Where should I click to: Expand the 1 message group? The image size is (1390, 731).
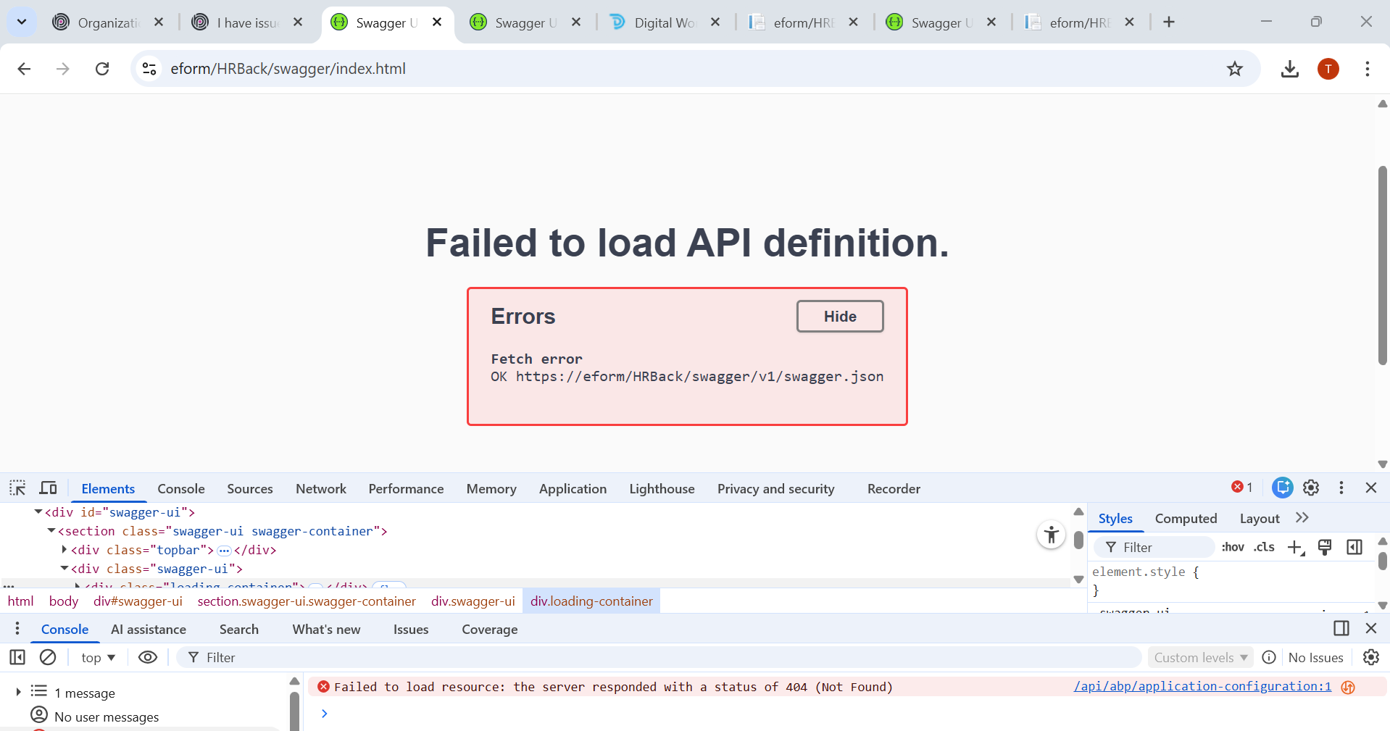point(18,693)
